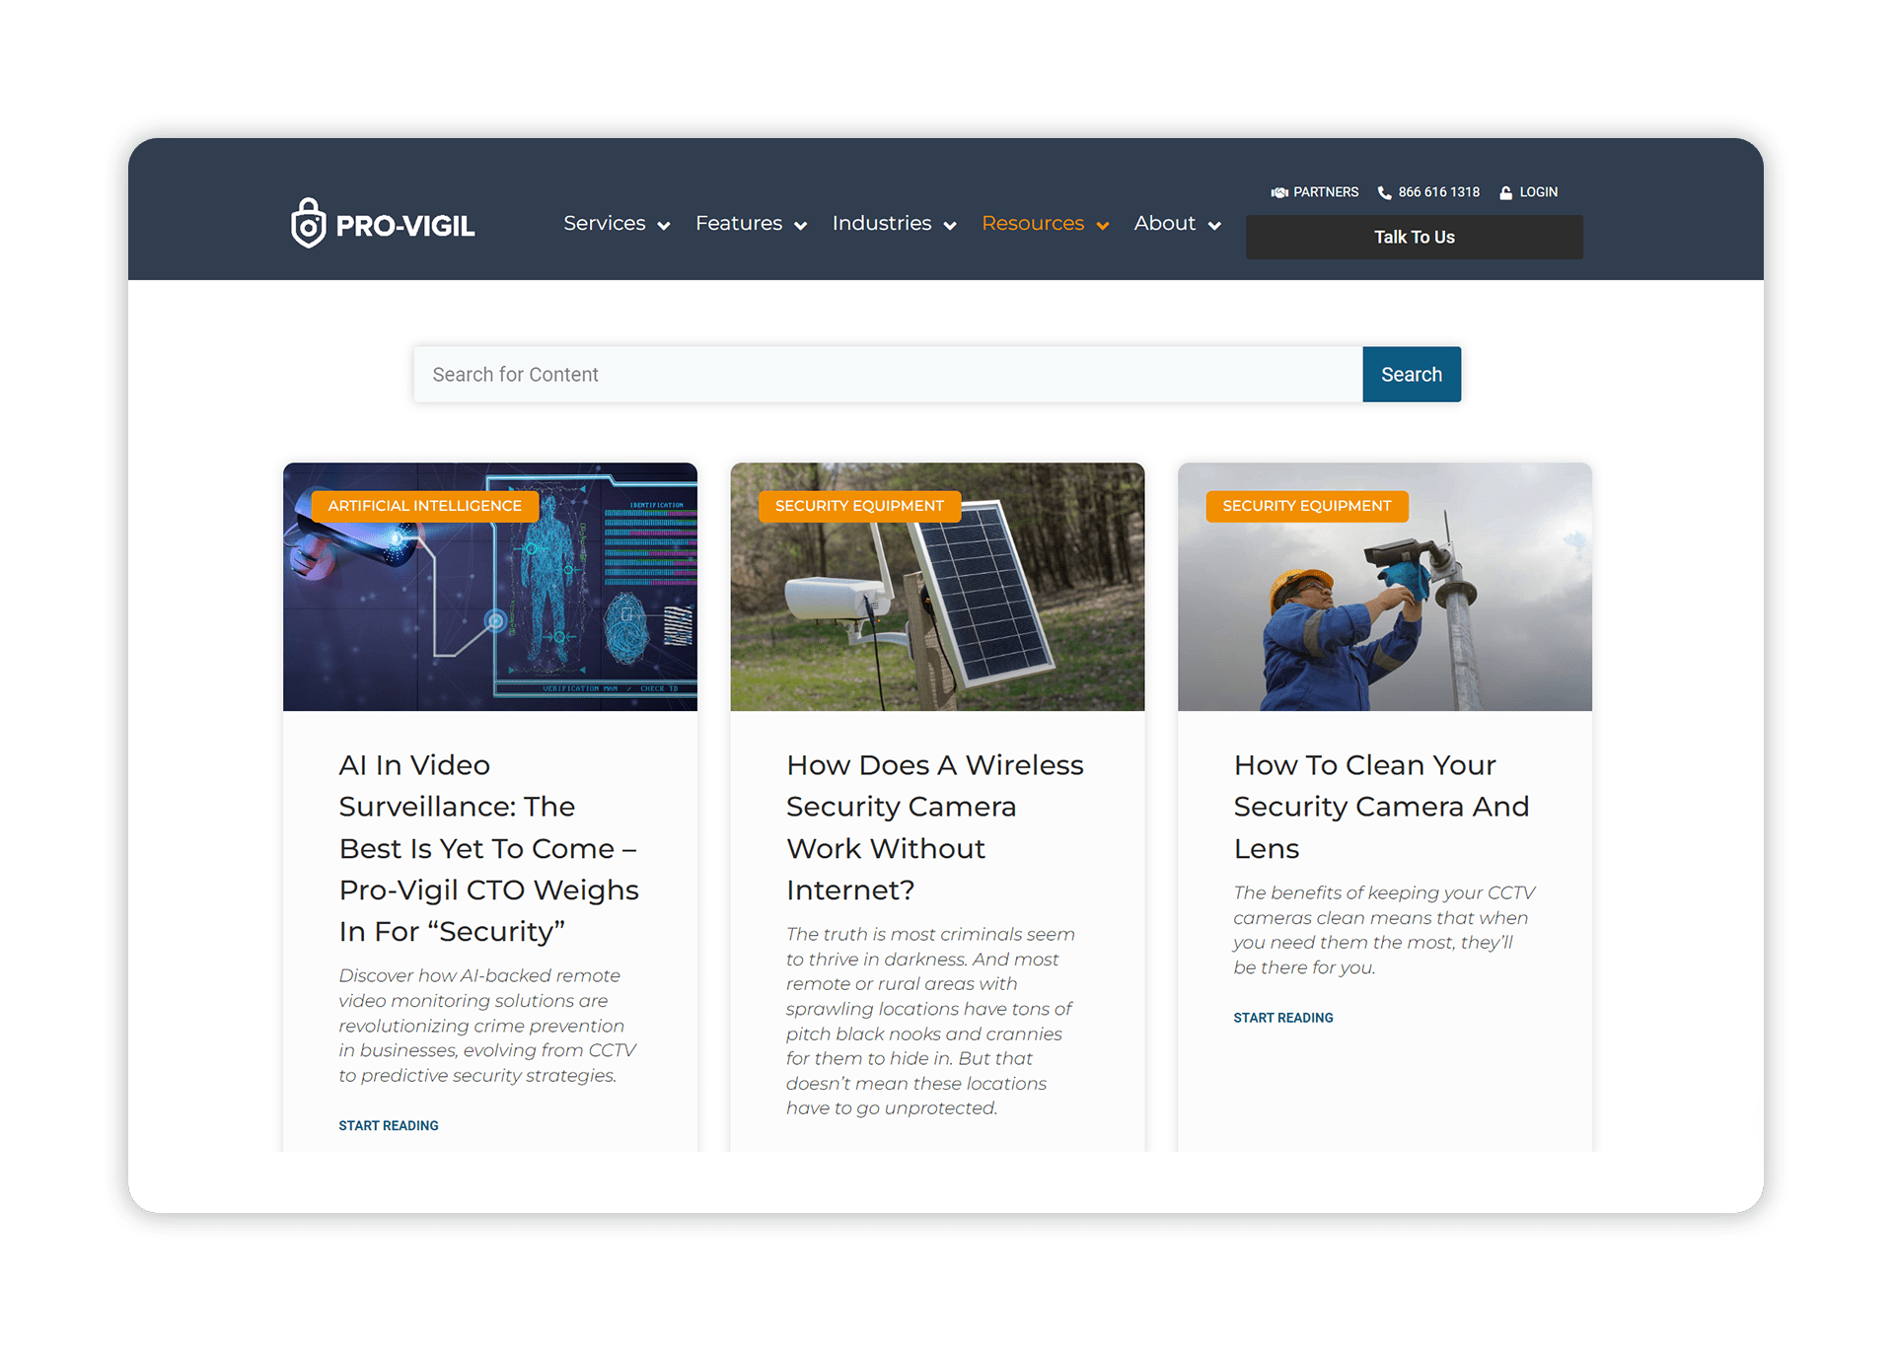Click START READING under the AI surveillance article
This screenshot has width=1894, height=1353.
point(388,1125)
